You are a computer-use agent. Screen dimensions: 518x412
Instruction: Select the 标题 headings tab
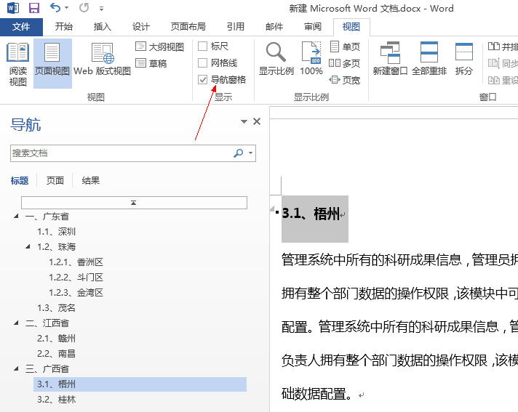tap(20, 180)
